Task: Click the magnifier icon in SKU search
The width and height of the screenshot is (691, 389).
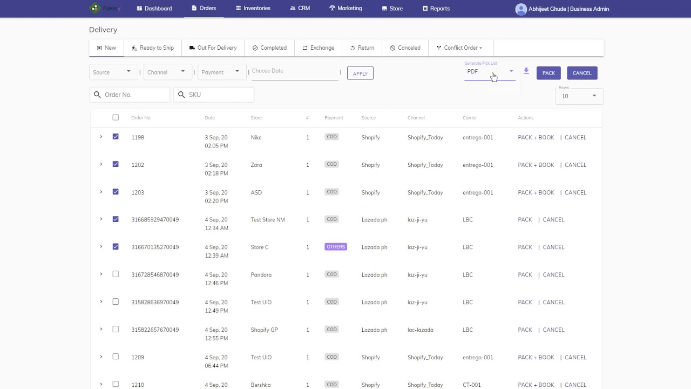Action: point(181,95)
